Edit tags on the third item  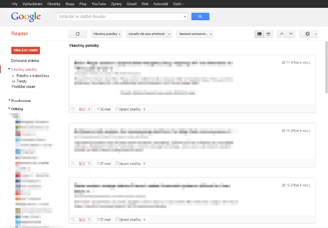tap(128, 220)
